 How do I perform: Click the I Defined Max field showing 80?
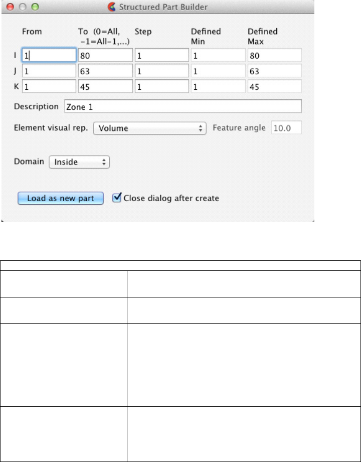click(274, 56)
